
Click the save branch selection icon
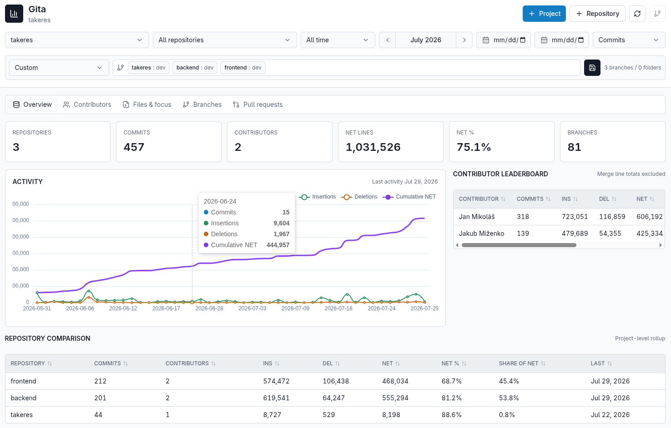pos(592,68)
